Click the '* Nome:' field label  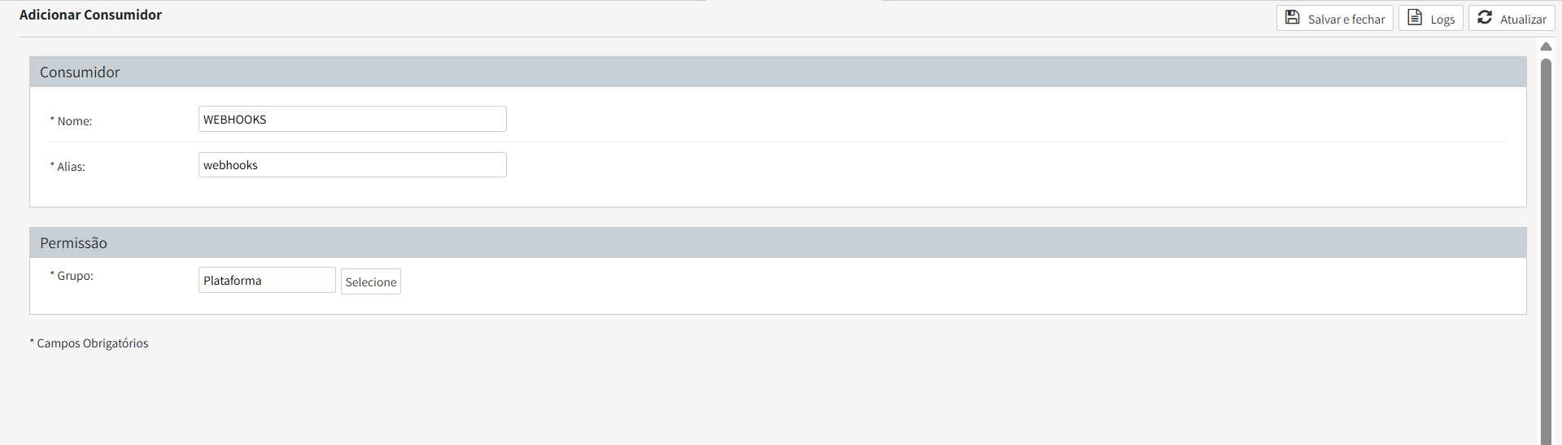[x=72, y=121]
